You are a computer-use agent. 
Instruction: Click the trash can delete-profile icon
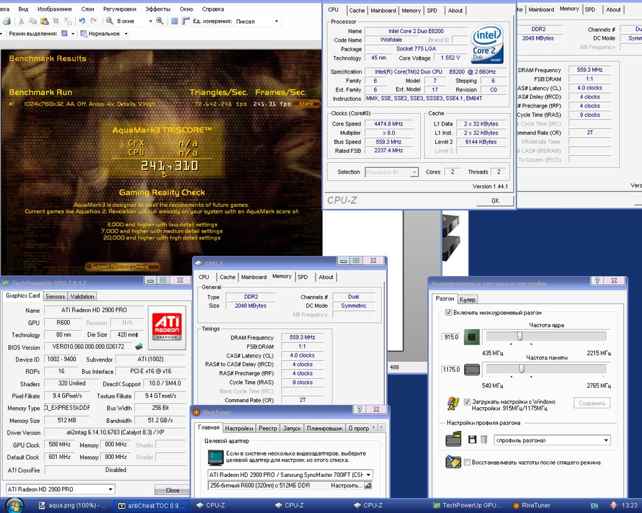pos(484,440)
